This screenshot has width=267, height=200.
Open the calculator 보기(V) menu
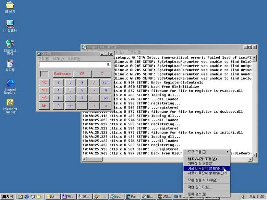tap(58, 59)
